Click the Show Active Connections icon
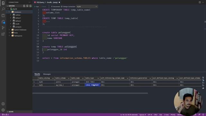Image resolution: width=206 pixels, height=116 pixels. pos(30,6)
